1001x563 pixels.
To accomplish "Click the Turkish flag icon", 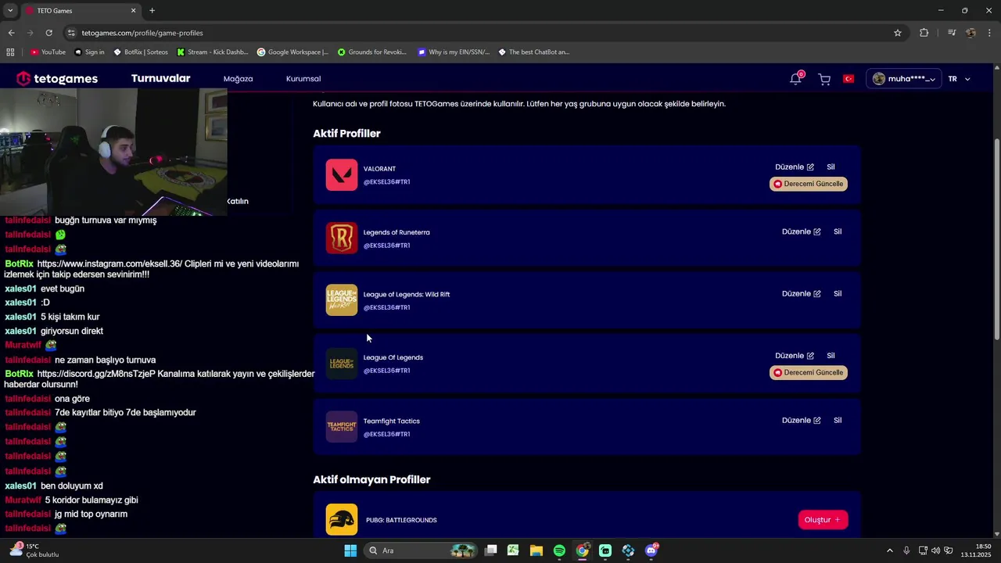I will click(849, 79).
